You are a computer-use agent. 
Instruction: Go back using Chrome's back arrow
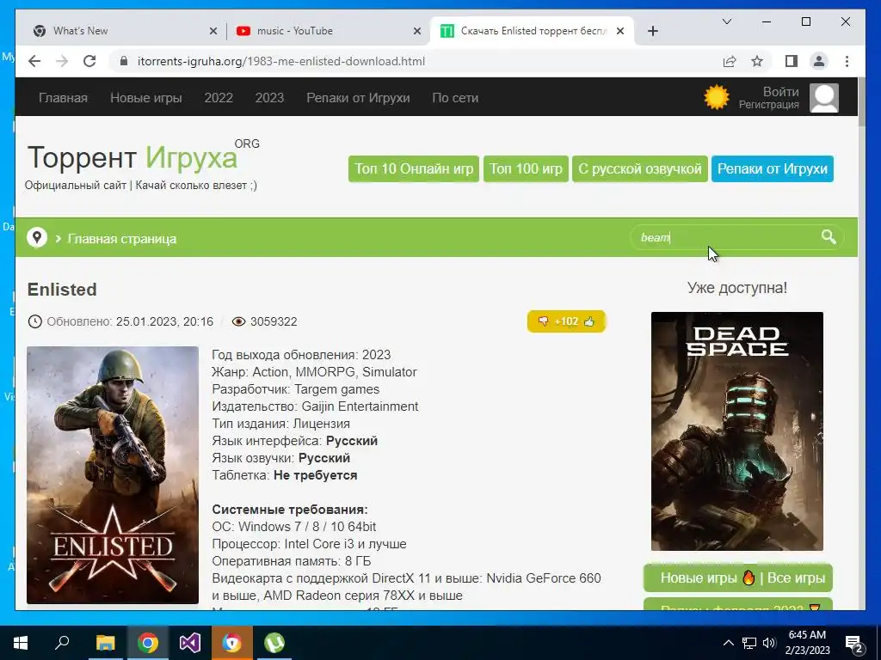[x=34, y=61]
